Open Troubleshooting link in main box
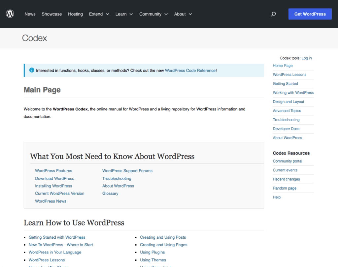338x267 pixels. (117, 179)
